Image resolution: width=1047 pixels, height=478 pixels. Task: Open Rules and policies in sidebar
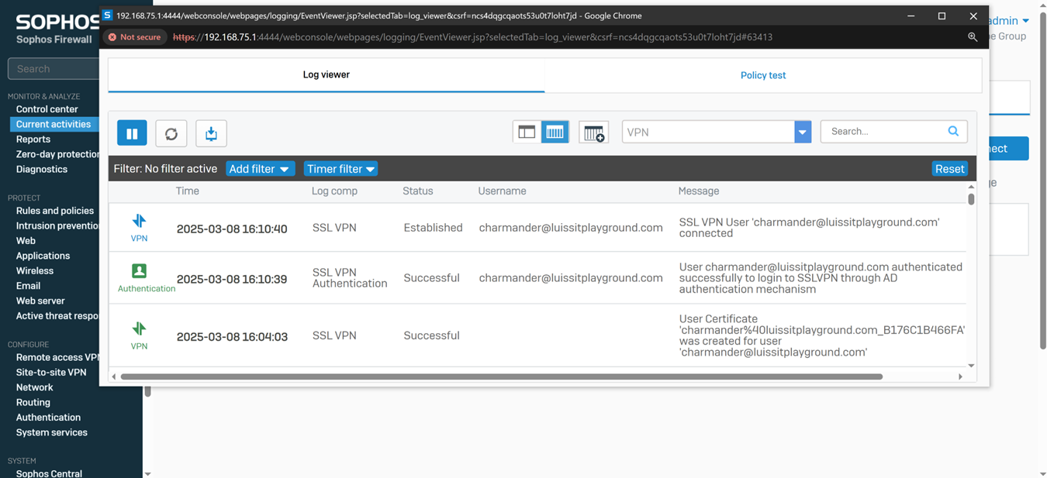click(55, 211)
